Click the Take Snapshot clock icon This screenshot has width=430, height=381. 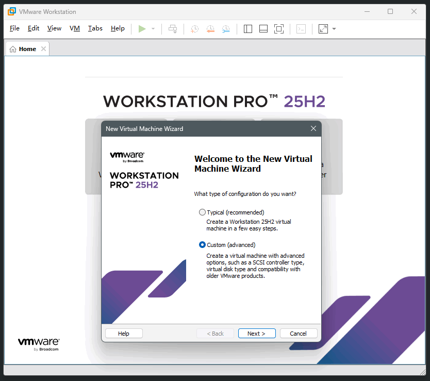point(194,29)
